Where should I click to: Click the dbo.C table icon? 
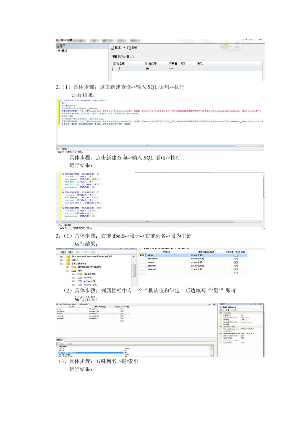79,278
